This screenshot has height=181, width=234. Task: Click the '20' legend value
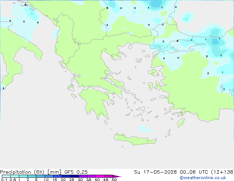tap(63, 180)
